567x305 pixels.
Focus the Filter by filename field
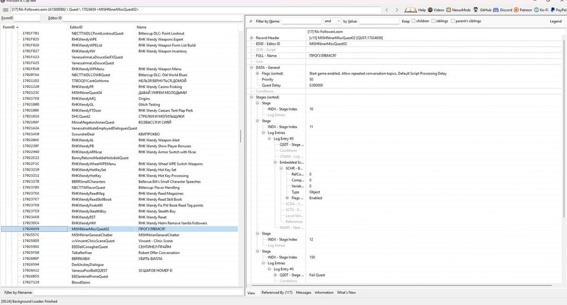138,293
